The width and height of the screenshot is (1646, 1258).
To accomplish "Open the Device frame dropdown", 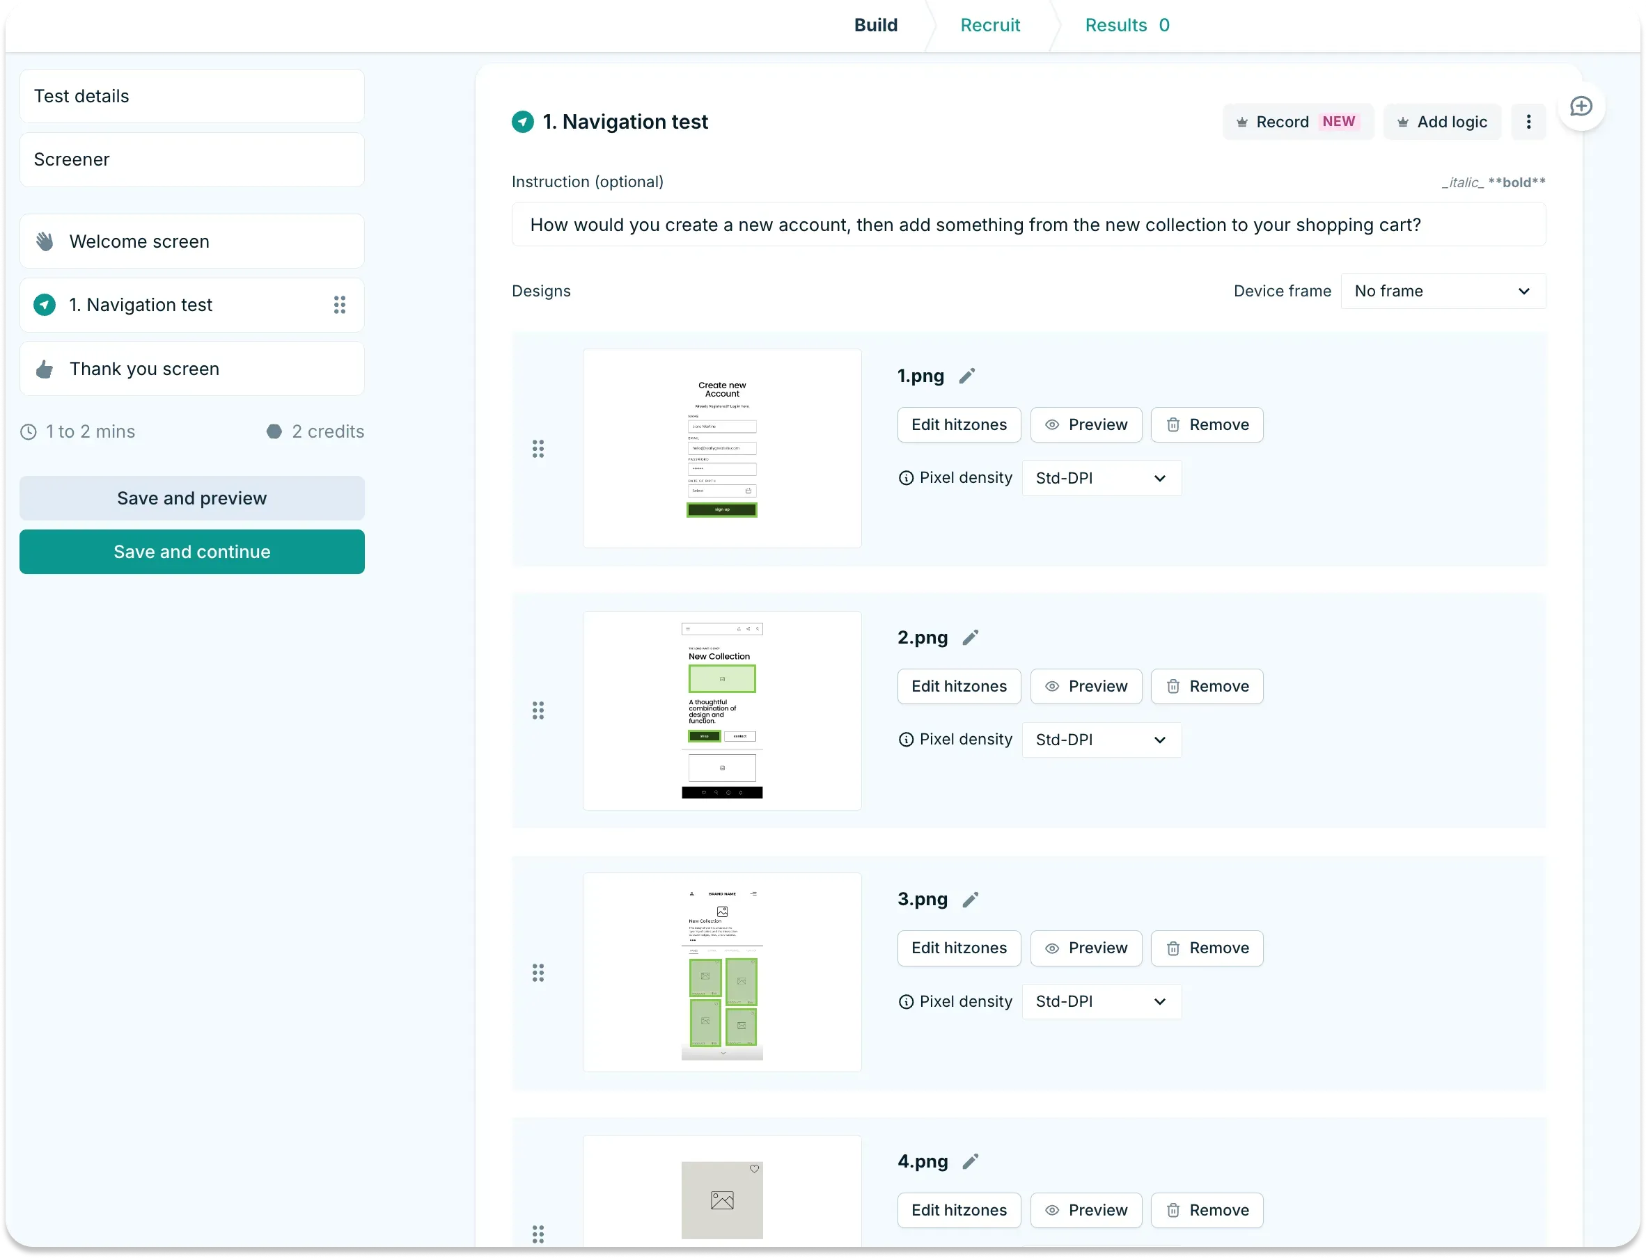I will click(x=1441, y=292).
